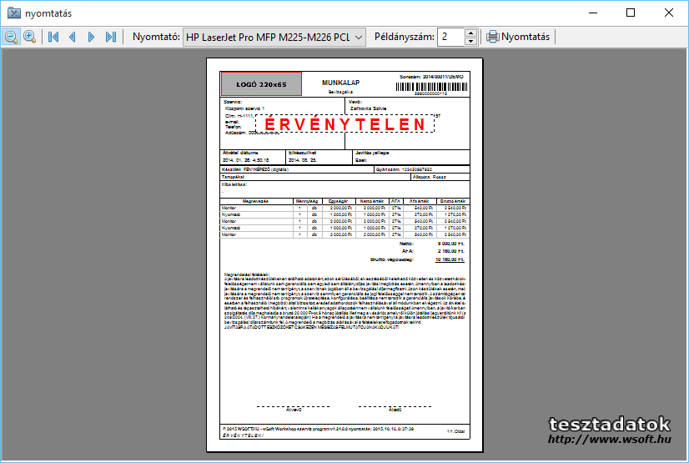Click the Bruttó végösszeg total row
Image resolution: width=689 pixels, height=463 pixels.
point(417,259)
